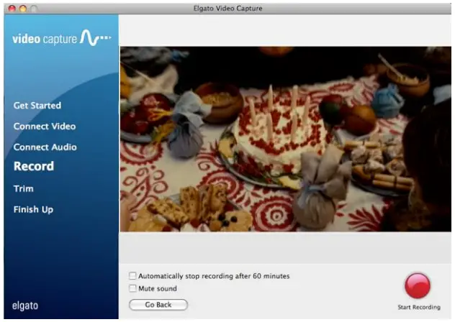Select the Connect Audio step

click(x=45, y=147)
